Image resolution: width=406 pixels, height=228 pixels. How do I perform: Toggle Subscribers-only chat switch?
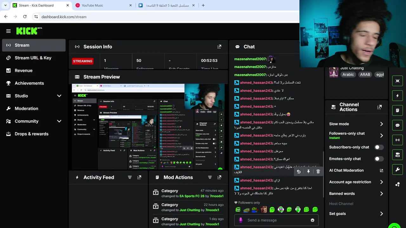[x=379, y=147]
